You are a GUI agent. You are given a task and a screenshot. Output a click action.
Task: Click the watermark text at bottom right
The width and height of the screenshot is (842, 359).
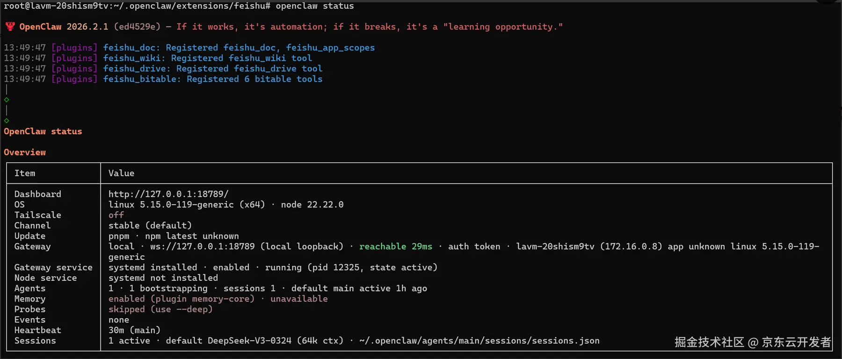752,342
